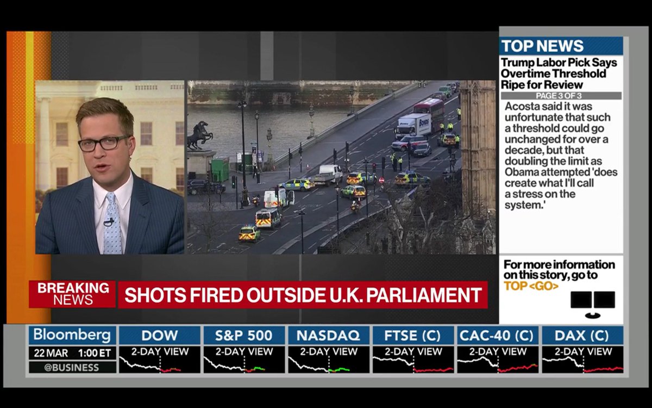Click the S&P 500 2-day view chart
The width and height of the screenshot is (652, 408).
click(244, 360)
